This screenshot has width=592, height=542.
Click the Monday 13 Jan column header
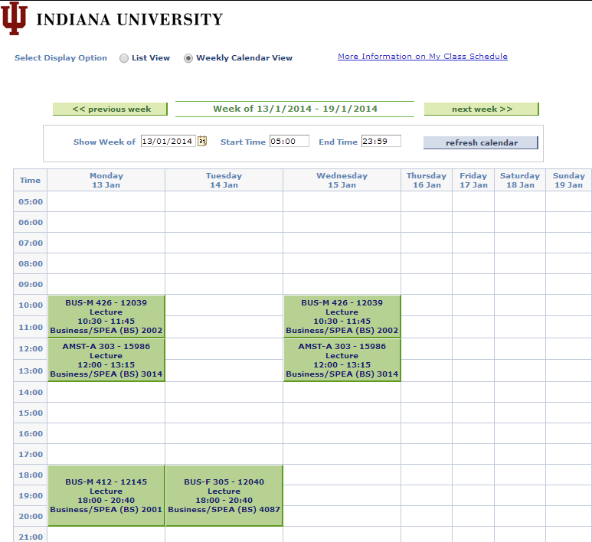106,180
